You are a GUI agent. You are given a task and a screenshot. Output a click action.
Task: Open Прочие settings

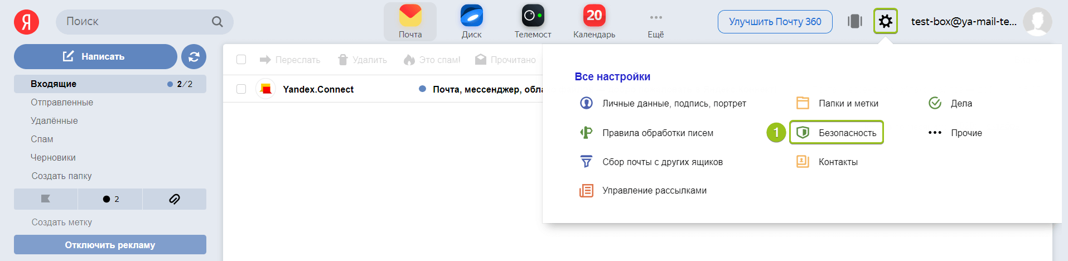pyautogui.click(x=955, y=133)
